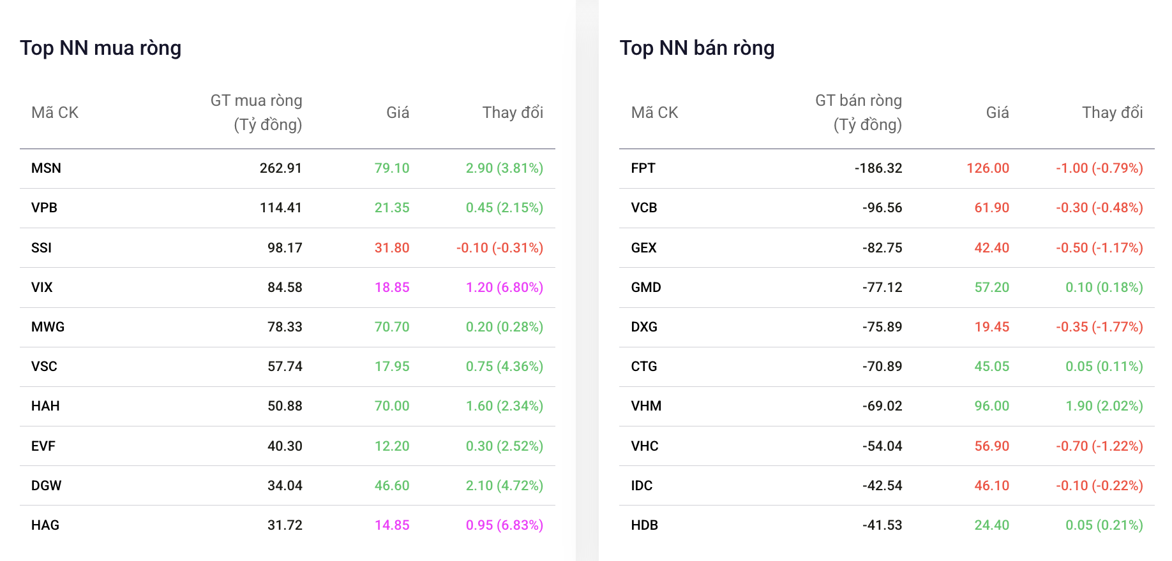This screenshot has height=561, width=1172.
Task: Click the VSC change 0.75 (4.36%)
Action: 504,367
